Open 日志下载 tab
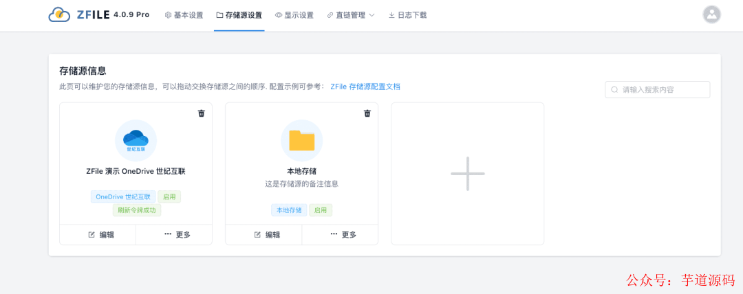 pyautogui.click(x=407, y=15)
